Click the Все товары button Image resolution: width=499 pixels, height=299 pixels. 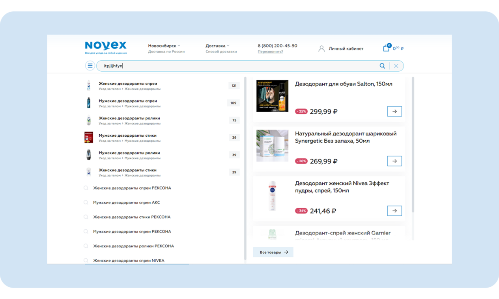[x=273, y=252]
